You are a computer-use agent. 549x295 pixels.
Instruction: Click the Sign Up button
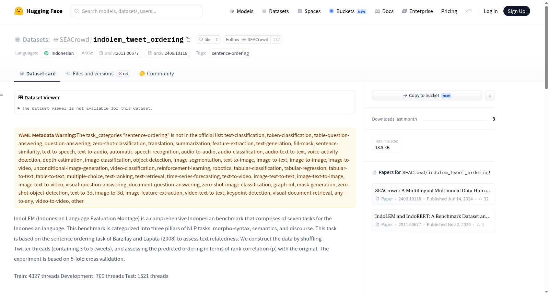(516, 11)
